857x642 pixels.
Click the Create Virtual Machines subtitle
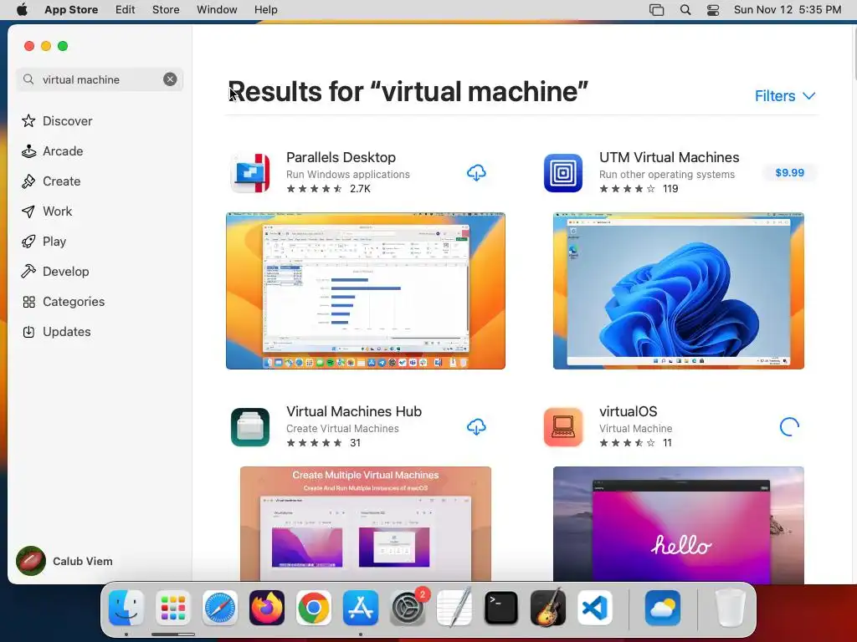pos(342,429)
